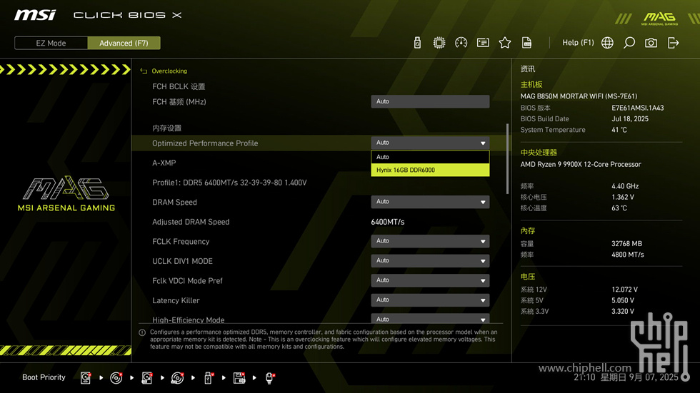This screenshot has height=393, width=700.
Task: Open Help (F1)
Action: coord(578,42)
